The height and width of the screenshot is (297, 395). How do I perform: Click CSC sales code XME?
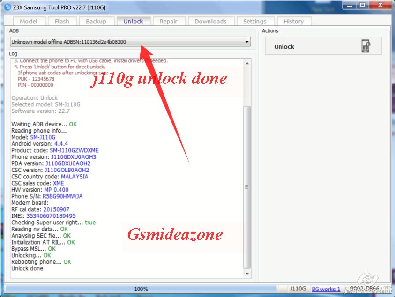point(59,183)
